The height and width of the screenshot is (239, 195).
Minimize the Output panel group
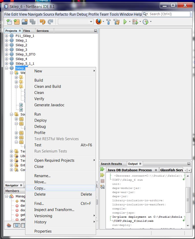coord(189,164)
